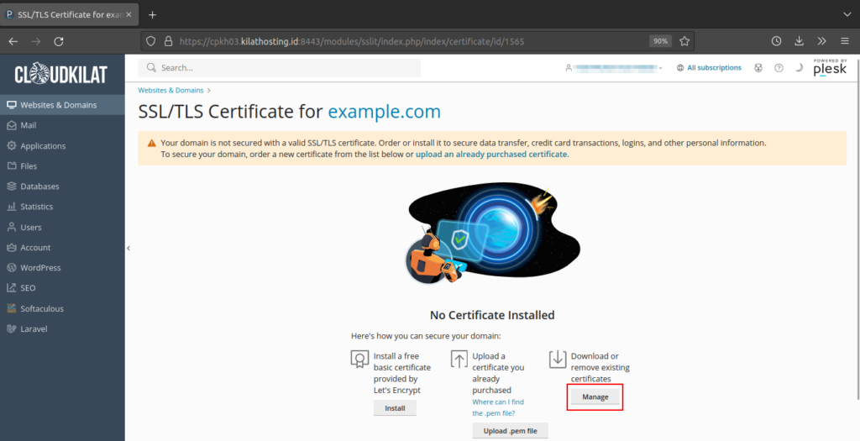Viewport: 860px width, 441px height.
Task: Click the WordPress sidebar icon
Action: [12, 268]
